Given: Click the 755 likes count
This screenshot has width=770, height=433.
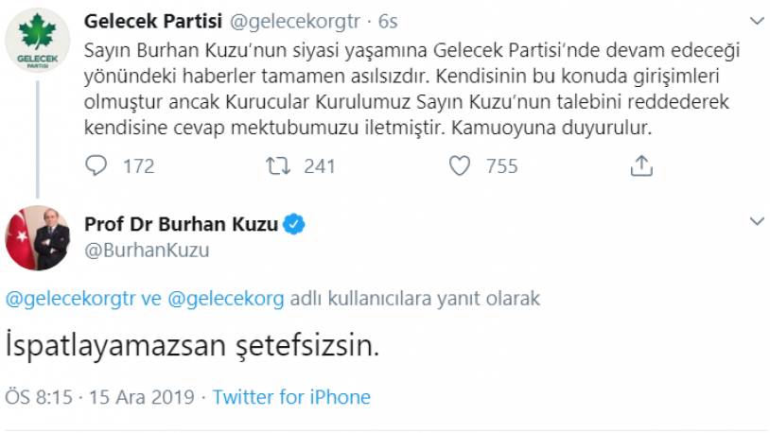Looking at the screenshot, I should click(501, 166).
